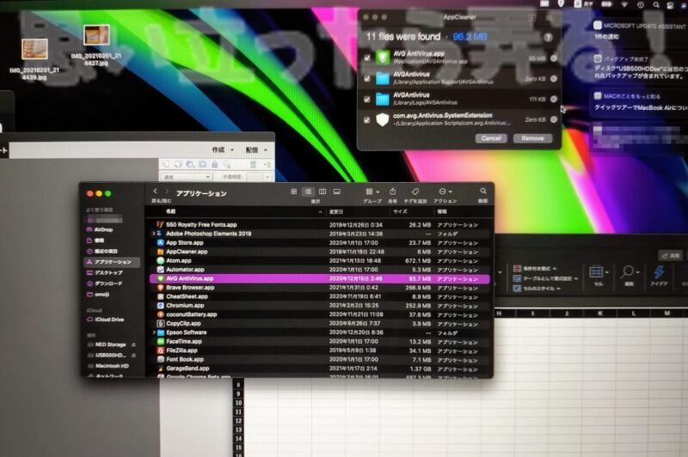The height and width of the screenshot is (457, 688).
Task: Reveal AVG AntiVirus.app in AppCleaner list
Action: point(553,58)
